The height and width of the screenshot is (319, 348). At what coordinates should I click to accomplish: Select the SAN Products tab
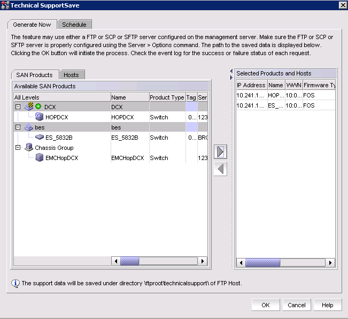pos(34,75)
